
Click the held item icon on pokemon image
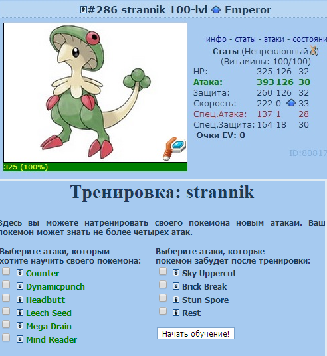tap(174, 149)
